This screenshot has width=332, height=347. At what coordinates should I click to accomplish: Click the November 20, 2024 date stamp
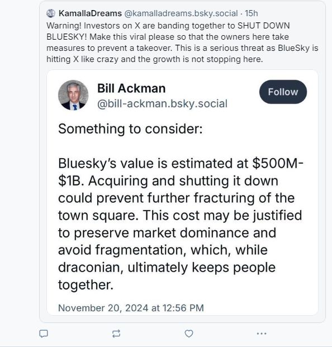tap(131, 308)
